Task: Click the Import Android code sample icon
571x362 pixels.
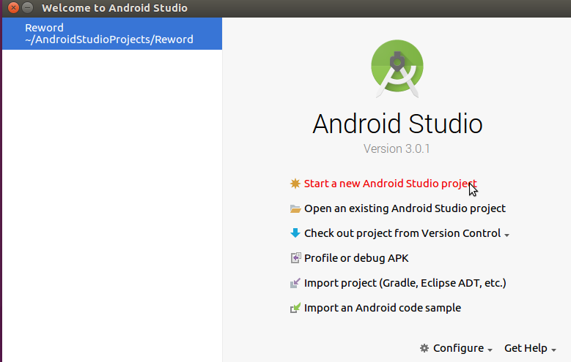Action: 295,308
